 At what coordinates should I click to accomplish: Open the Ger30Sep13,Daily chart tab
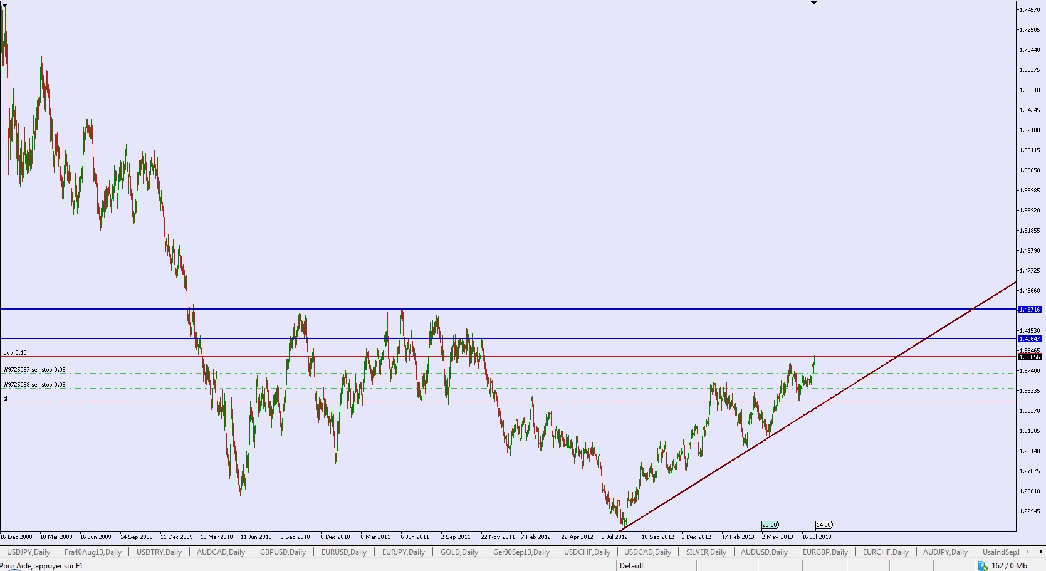pos(521,552)
